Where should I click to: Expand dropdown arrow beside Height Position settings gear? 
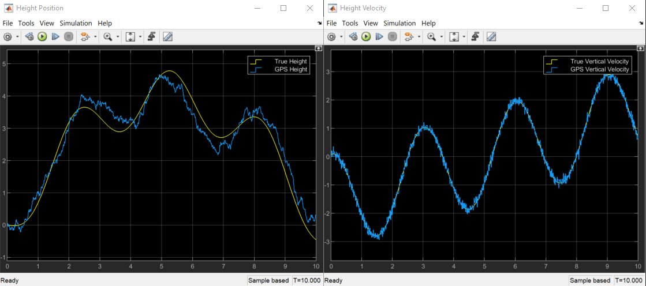tap(17, 36)
